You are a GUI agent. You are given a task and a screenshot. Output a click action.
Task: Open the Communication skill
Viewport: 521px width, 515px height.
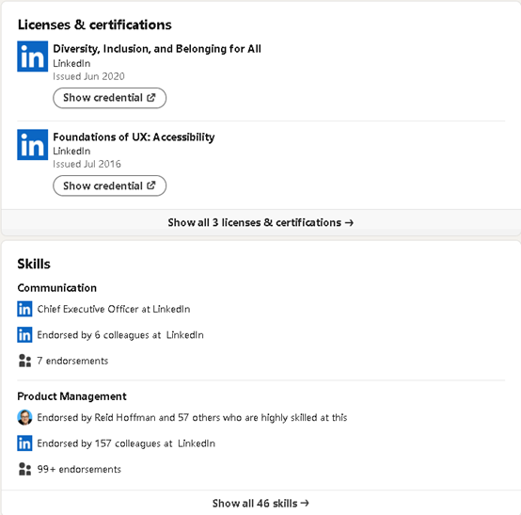pos(56,288)
